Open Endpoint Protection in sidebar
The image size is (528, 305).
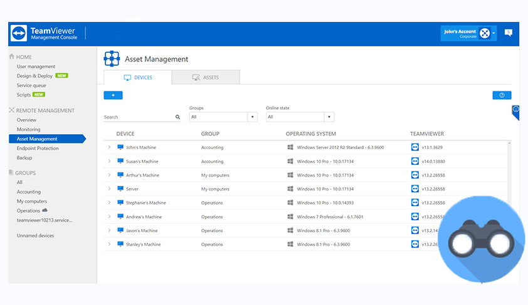pyautogui.click(x=38, y=148)
